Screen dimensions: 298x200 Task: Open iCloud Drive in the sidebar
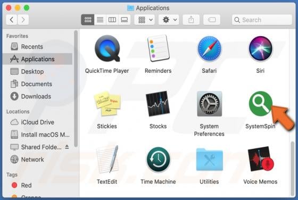pyautogui.click(x=37, y=122)
